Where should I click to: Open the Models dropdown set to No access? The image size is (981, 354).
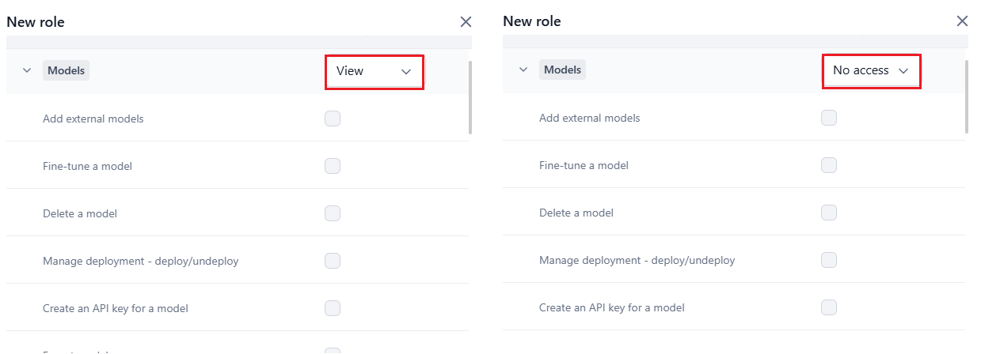click(870, 71)
